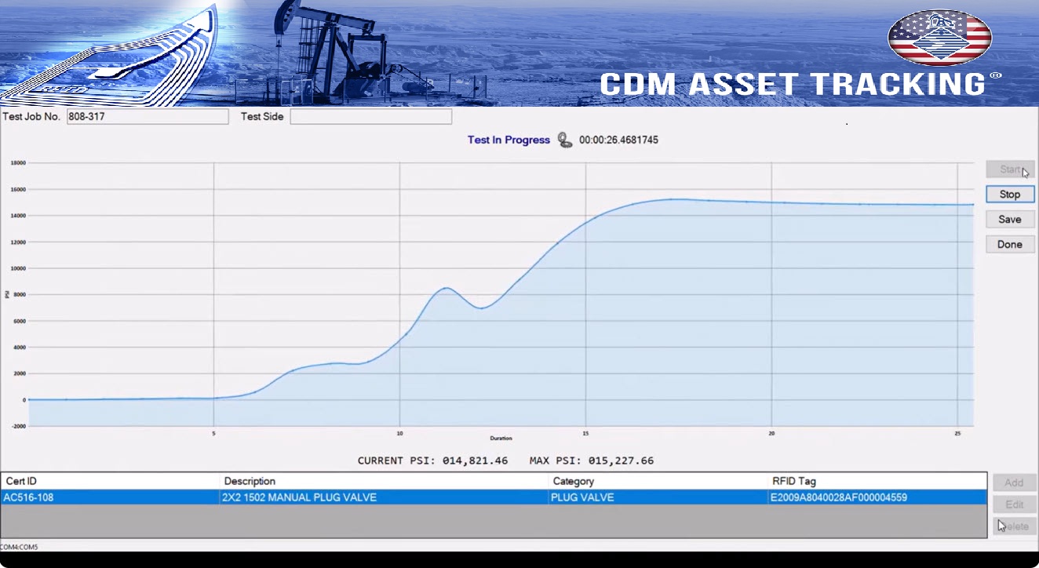Click the Description column header
Screen dimensions: 1039x568
click(x=384, y=481)
